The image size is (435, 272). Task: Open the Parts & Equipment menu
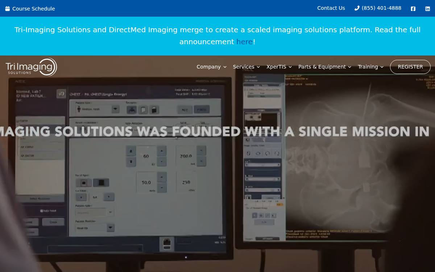[x=325, y=67]
